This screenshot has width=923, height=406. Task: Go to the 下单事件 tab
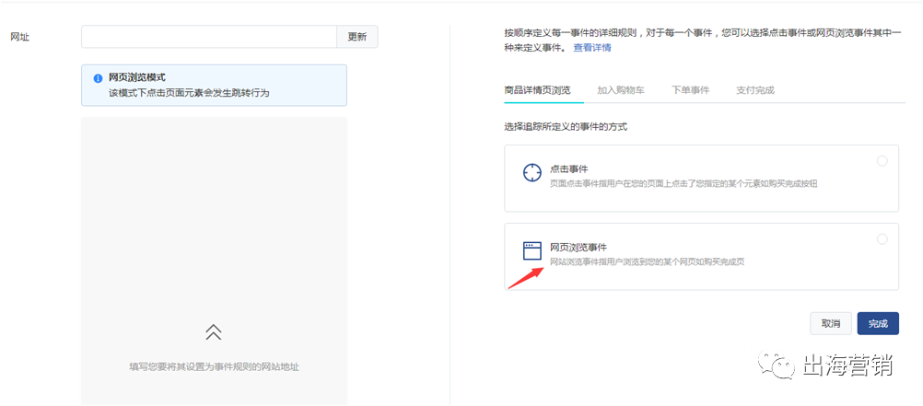691,90
